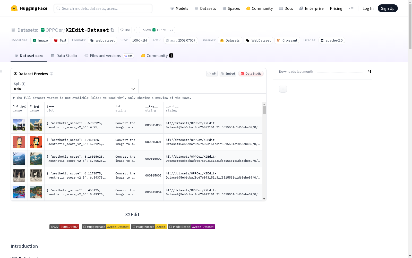Click the more navigation menu icon
412x258 pixels.
tap(351, 8)
